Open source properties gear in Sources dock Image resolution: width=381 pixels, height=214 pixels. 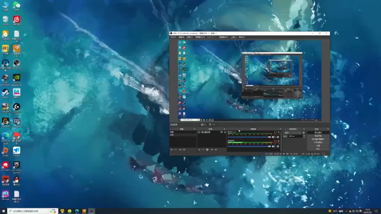click(207, 150)
